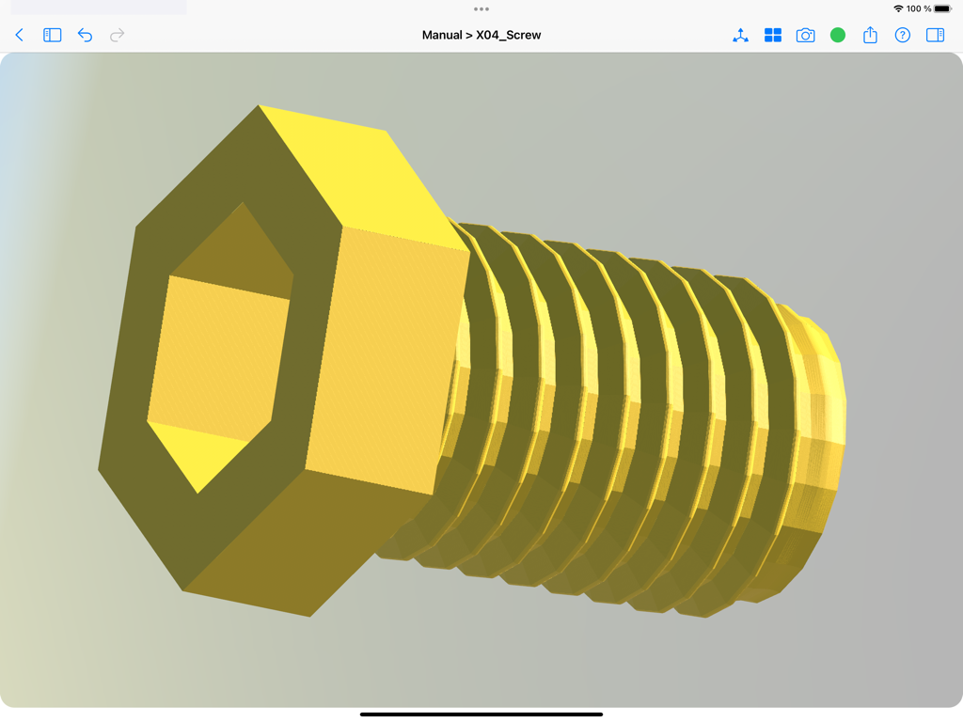The image size is (963, 722).
Task: Open the help panel
Action: (902, 35)
